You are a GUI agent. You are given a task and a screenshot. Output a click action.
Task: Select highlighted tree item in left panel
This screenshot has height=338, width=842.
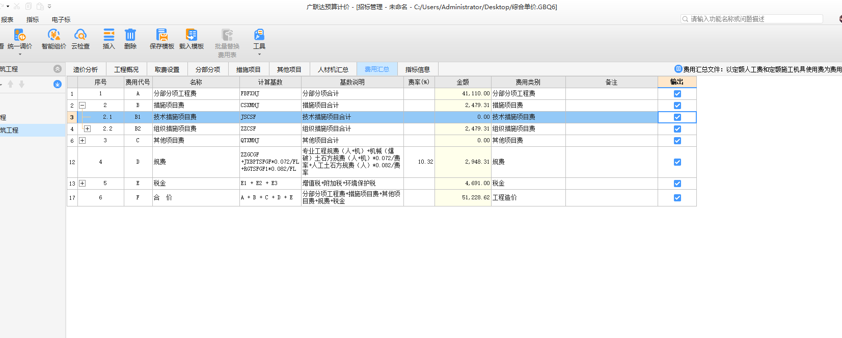tap(33, 130)
